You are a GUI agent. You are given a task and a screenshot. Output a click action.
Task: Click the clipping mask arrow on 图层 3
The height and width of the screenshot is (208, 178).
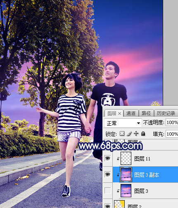pos(118,191)
